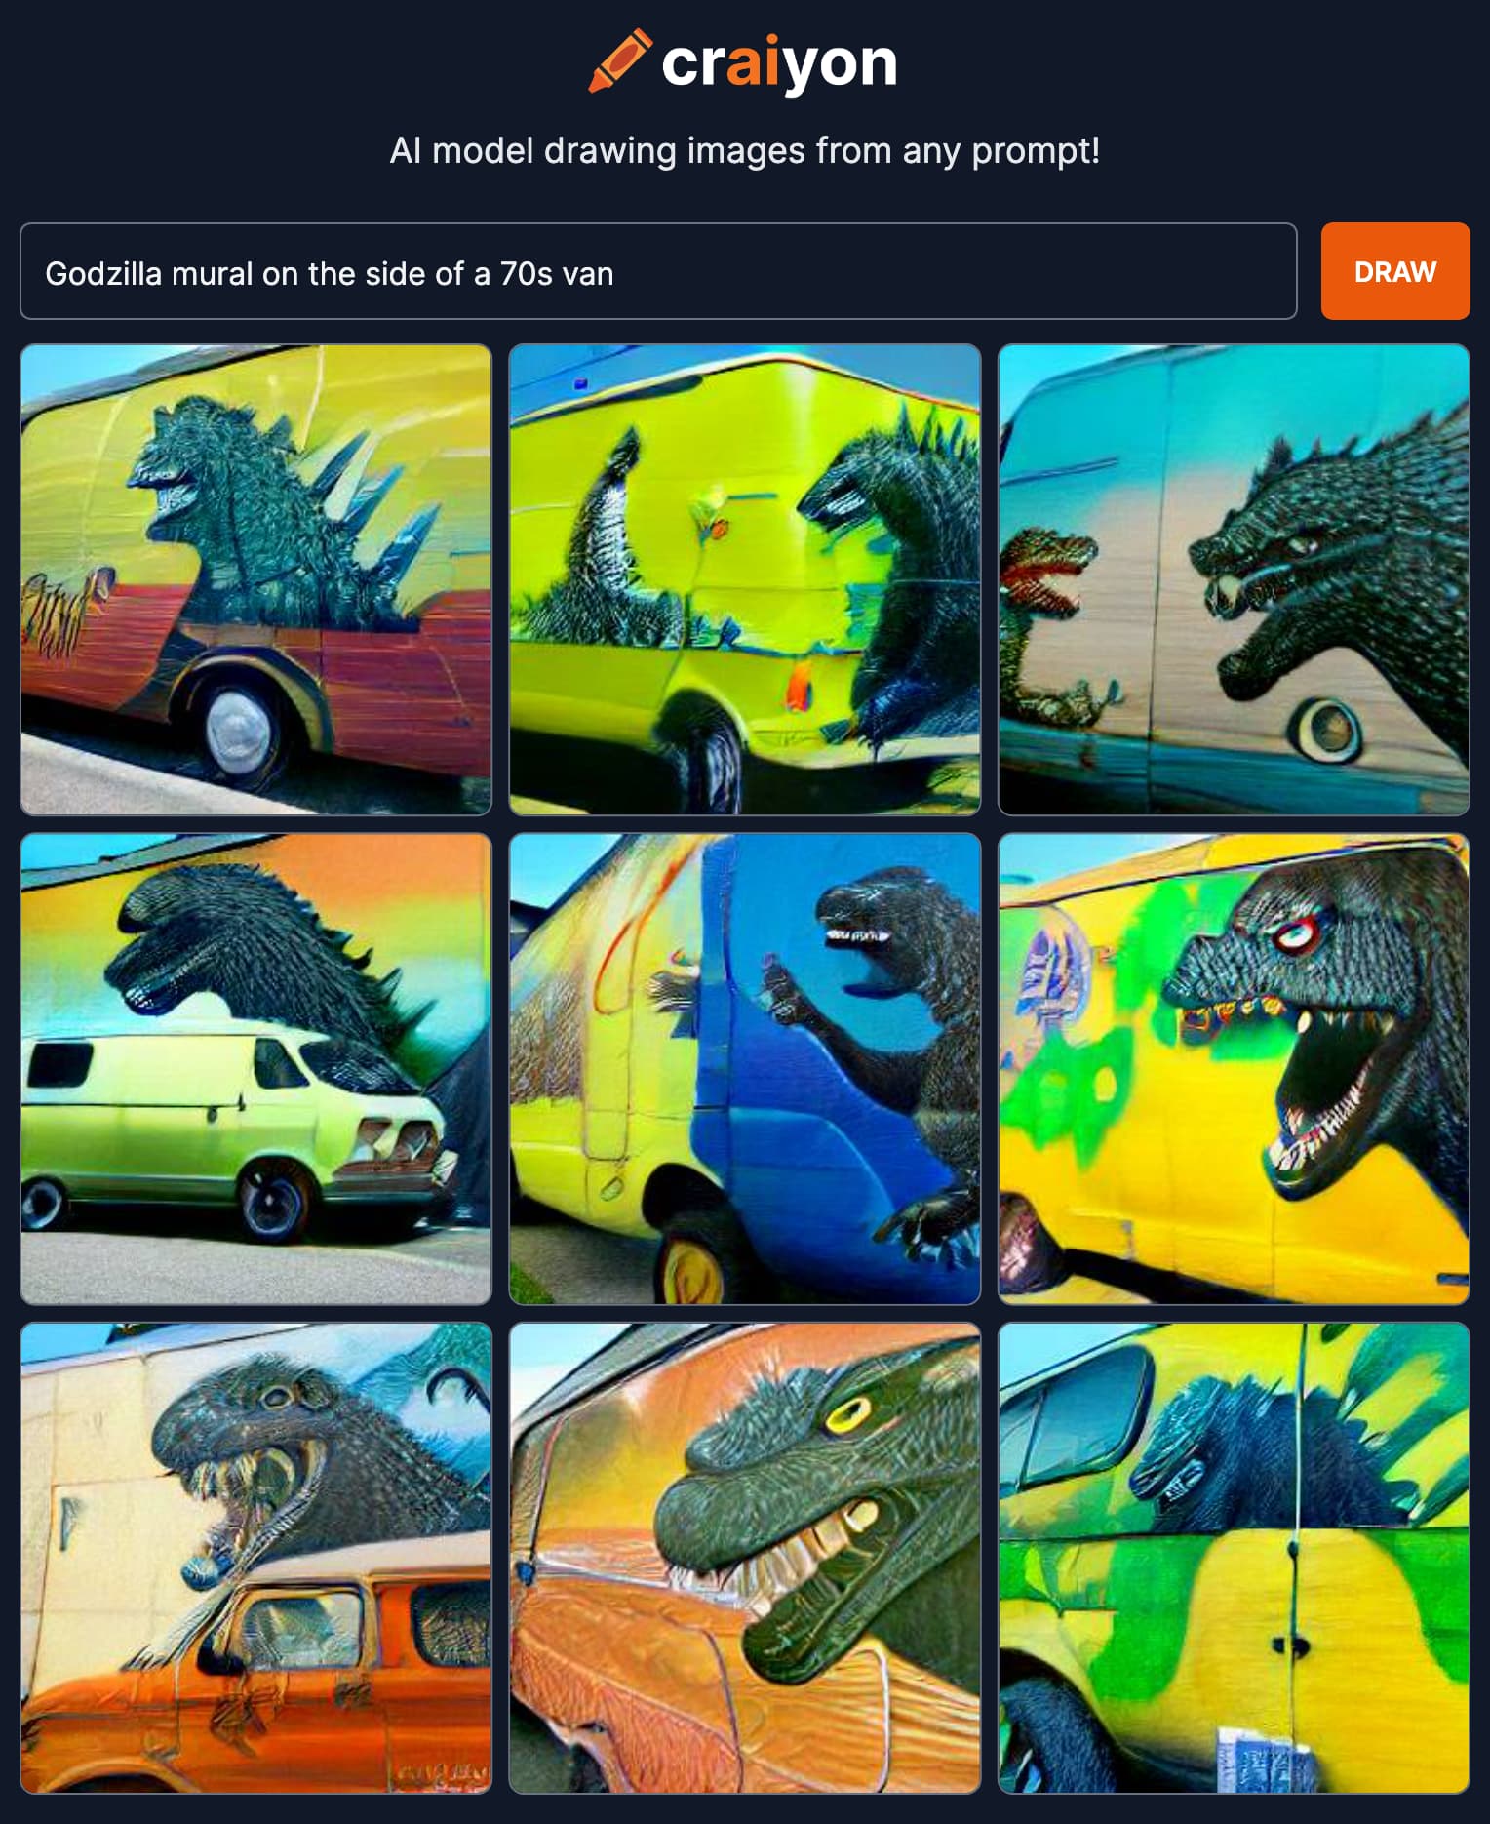
Task: Open the yellow and red wood-panel van image
Action: [255, 579]
